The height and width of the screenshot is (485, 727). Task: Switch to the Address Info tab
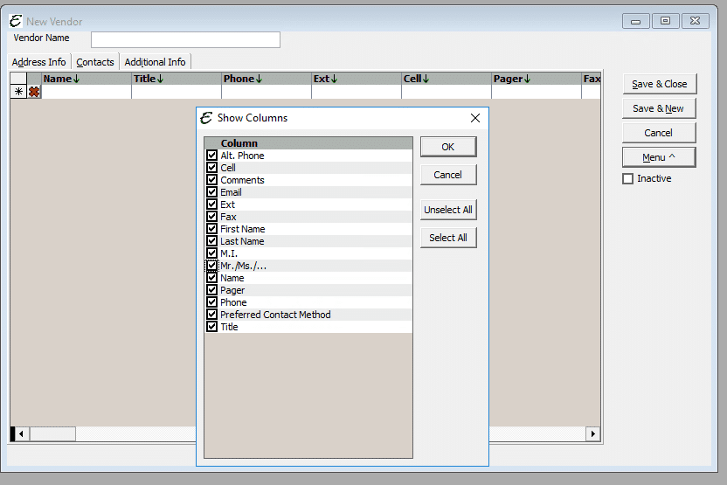click(39, 62)
